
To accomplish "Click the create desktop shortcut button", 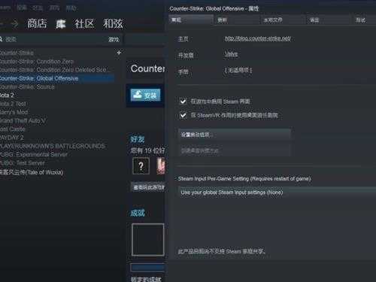I will [235, 150].
